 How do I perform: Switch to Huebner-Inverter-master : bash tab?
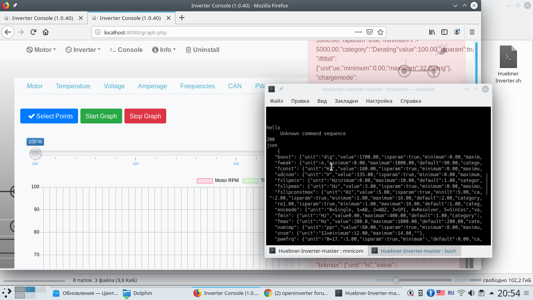414,251
